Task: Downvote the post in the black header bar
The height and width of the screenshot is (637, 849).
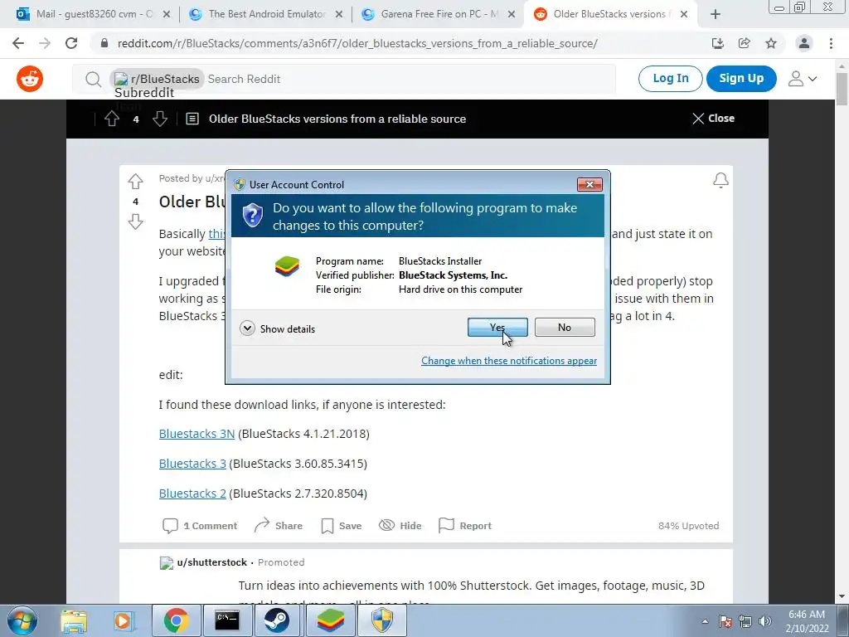Action: [x=160, y=119]
